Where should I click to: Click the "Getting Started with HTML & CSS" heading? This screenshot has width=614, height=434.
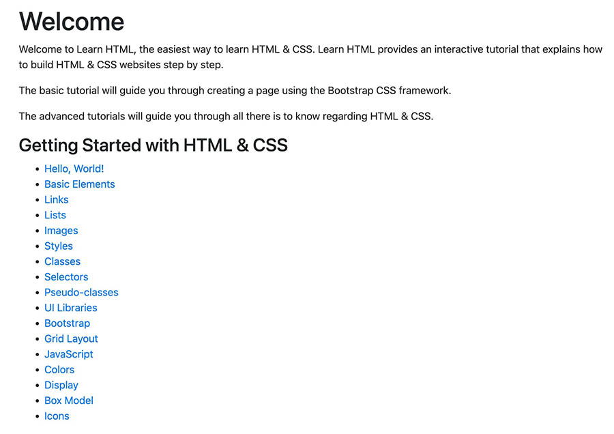153,145
